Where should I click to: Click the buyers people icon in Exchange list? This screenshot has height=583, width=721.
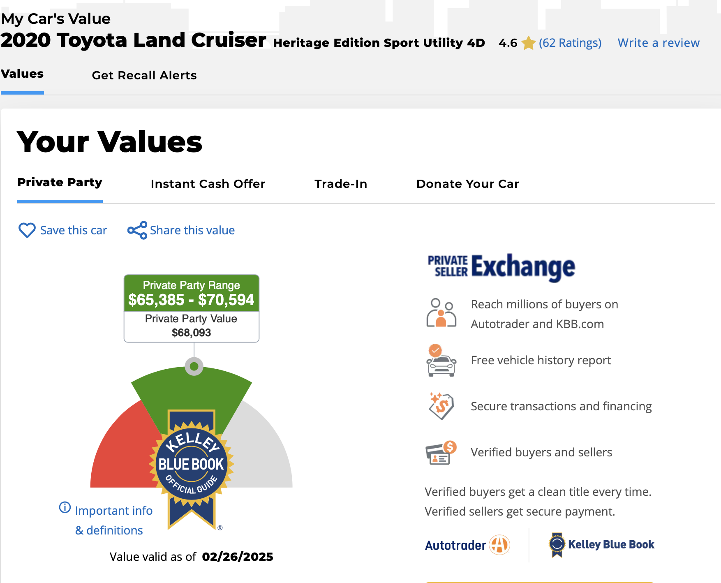[x=441, y=313]
